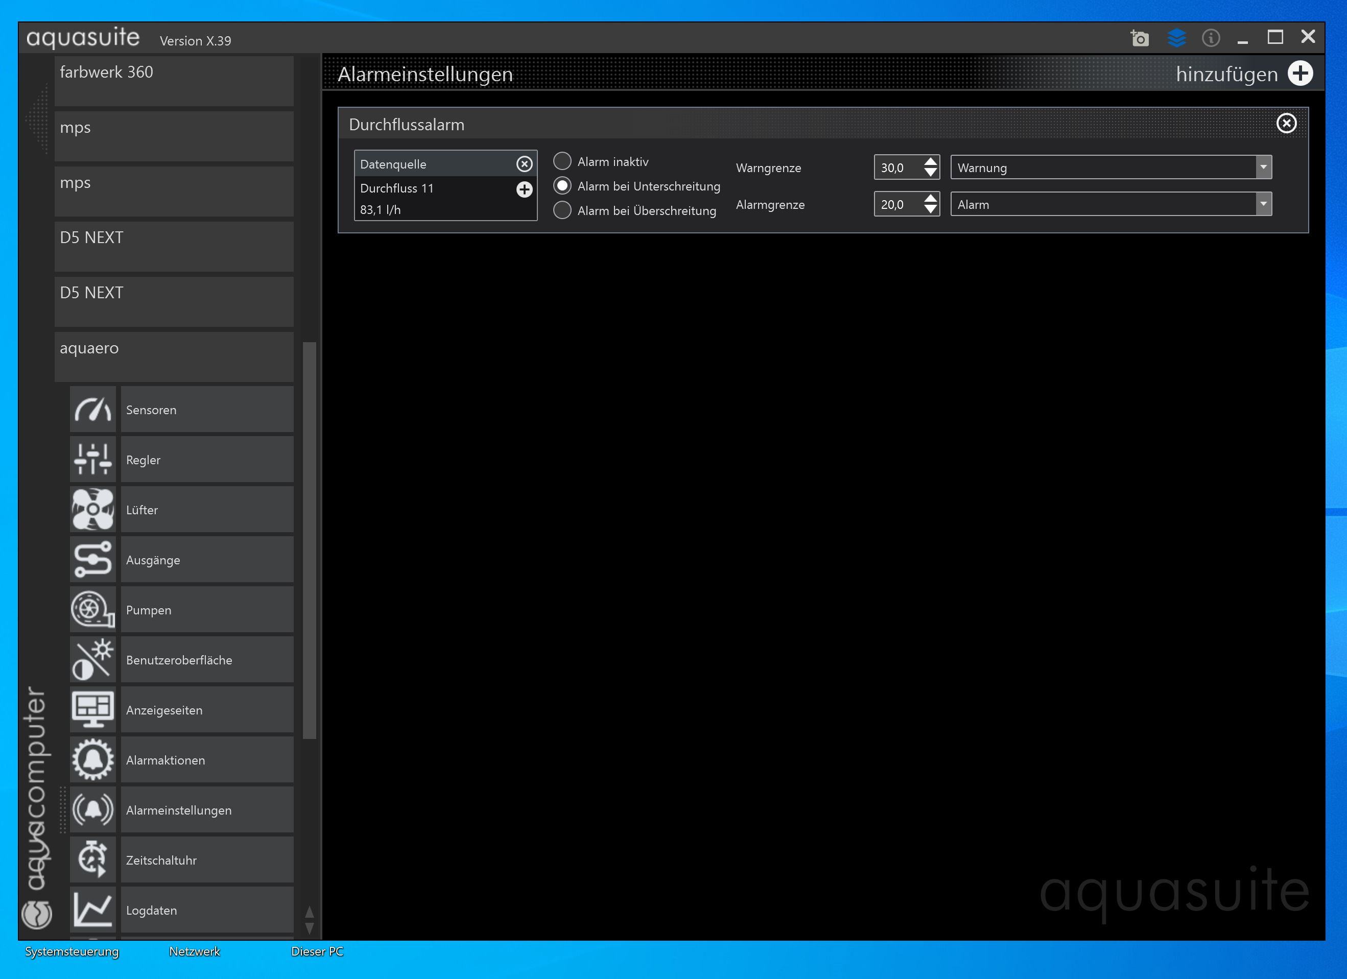The image size is (1347, 979).
Task: Click the sidebar scroll down arrow
Action: (309, 927)
